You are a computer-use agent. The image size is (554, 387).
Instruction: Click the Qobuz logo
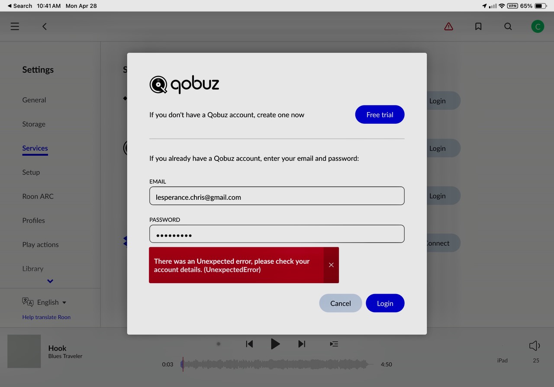pyautogui.click(x=184, y=84)
